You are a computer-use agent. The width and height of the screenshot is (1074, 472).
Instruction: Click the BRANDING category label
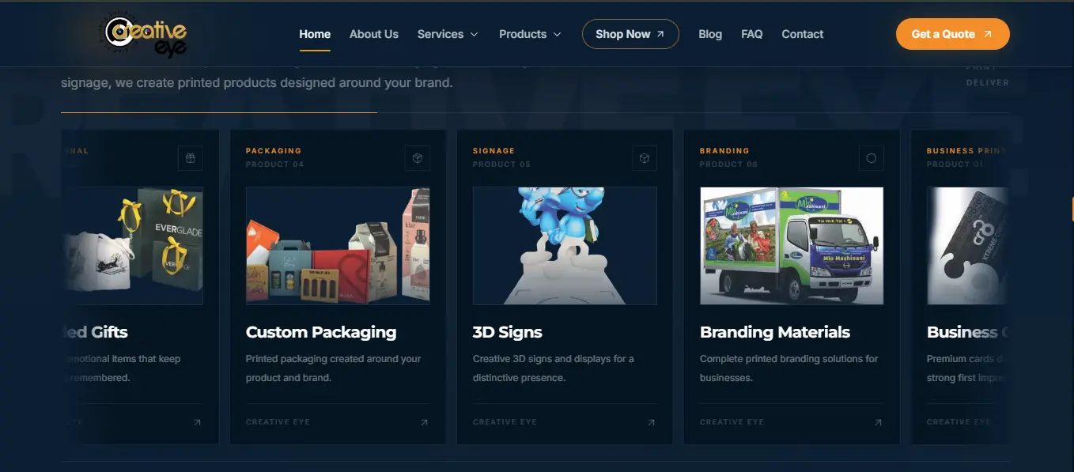724,150
